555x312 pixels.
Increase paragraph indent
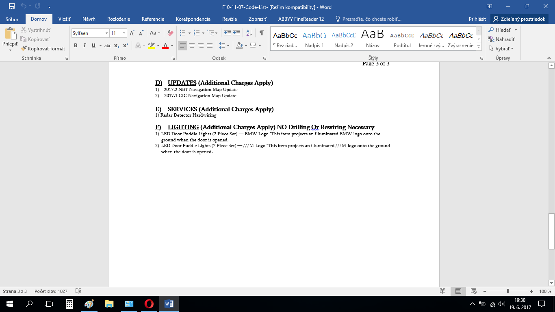pos(237,33)
